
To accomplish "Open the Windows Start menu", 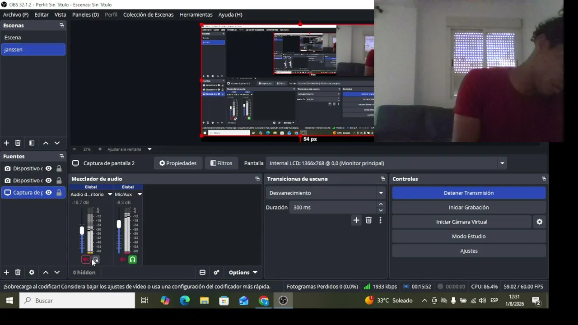I will click(x=9, y=301).
